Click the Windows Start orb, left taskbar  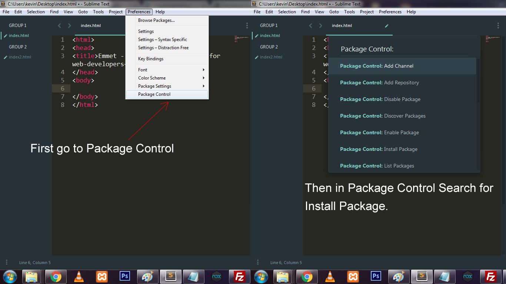tap(10, 277)
